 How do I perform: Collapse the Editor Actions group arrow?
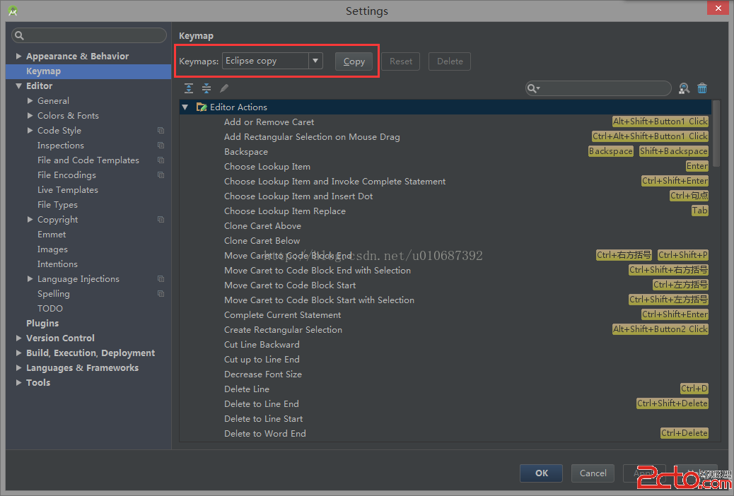click(x=185, y=107)
